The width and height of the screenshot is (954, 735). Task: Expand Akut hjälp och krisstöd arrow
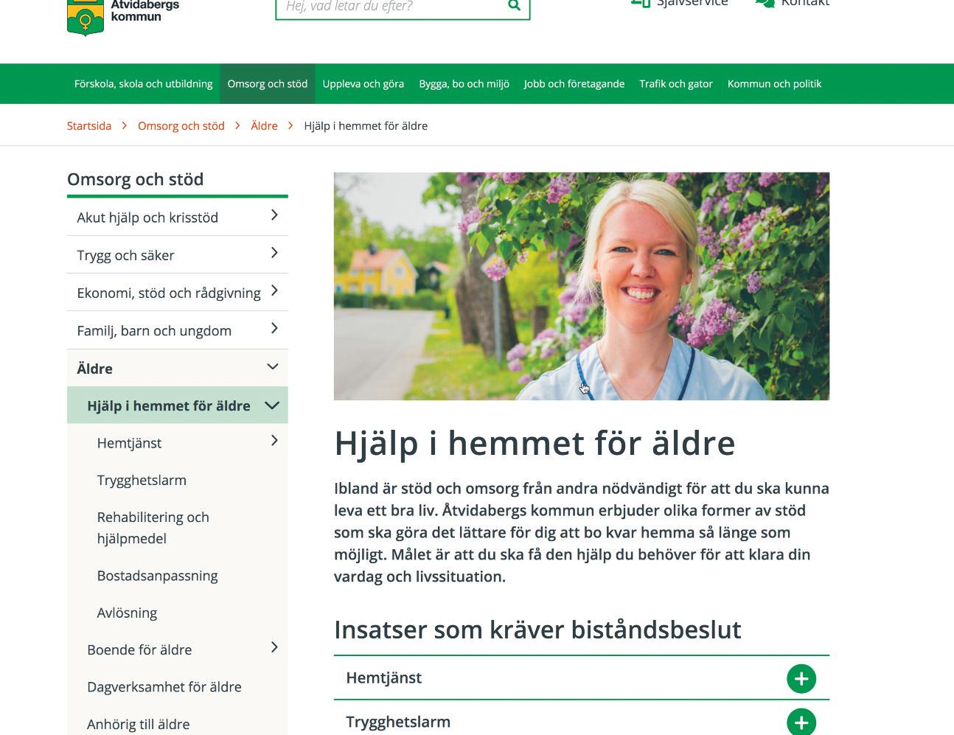click(x=274, y=215)
